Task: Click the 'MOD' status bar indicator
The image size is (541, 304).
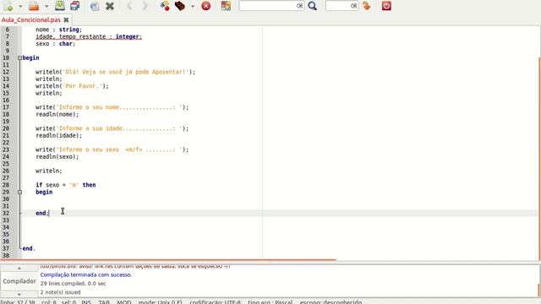Action: tap(124, 302)
